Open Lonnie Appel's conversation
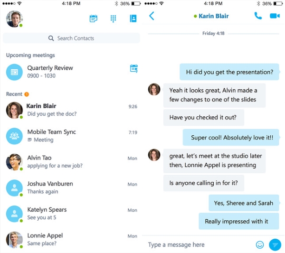Screen dimensions: 285x253 pos(71,240)
